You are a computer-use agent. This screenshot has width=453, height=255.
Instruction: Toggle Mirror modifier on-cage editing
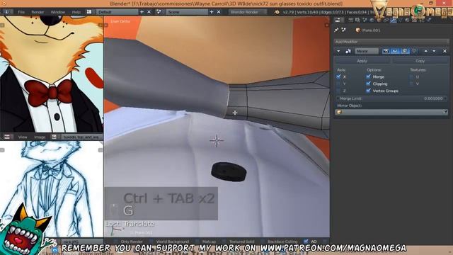(414, 51)
